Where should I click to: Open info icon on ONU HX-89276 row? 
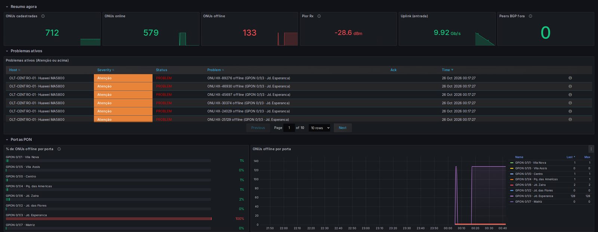pos(570,78)
